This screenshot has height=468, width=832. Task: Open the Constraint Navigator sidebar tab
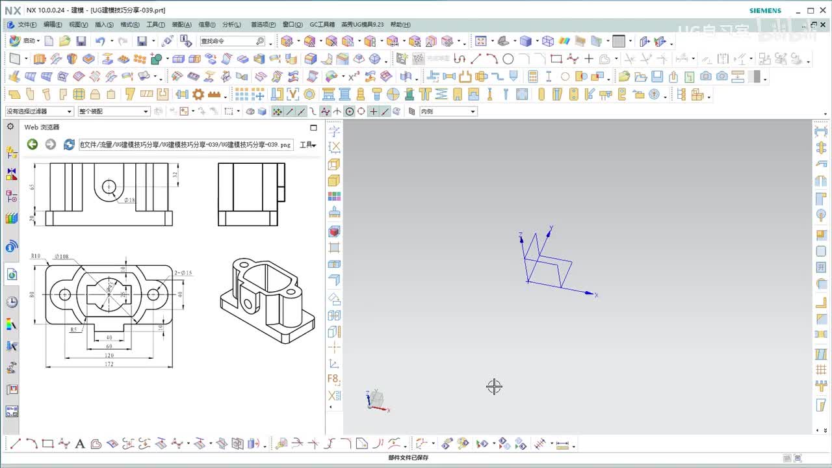click(x=12, y=174)
